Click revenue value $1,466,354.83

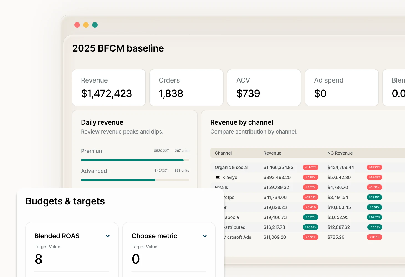click(x=279, y=167)
